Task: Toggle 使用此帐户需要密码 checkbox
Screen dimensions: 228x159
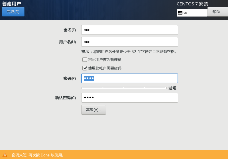Action: (x=85, y=68)
